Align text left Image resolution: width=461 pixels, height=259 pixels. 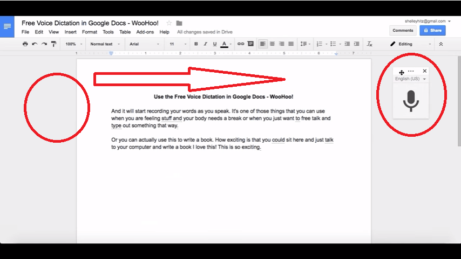pos(263,44)
